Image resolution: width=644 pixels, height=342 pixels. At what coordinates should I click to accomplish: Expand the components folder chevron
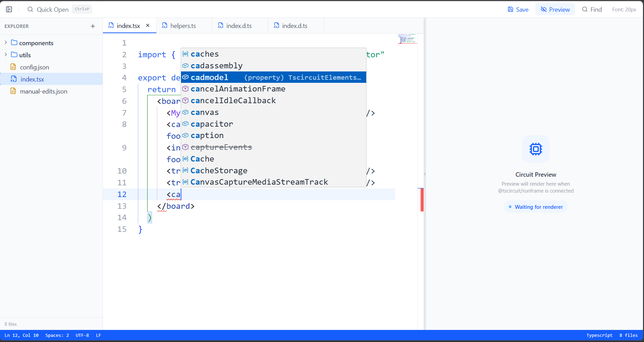pos(6,42)
